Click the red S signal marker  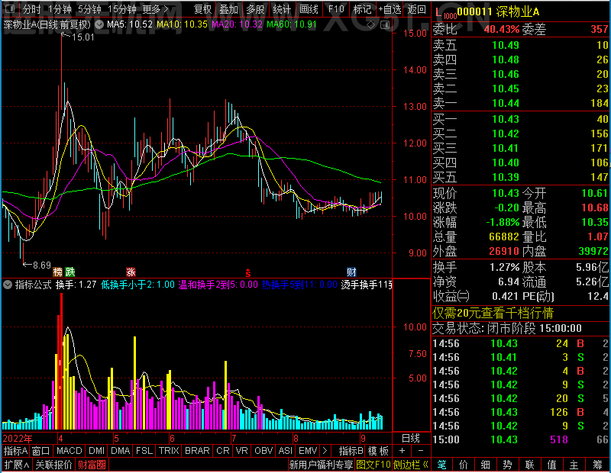[x=247, y=272]
